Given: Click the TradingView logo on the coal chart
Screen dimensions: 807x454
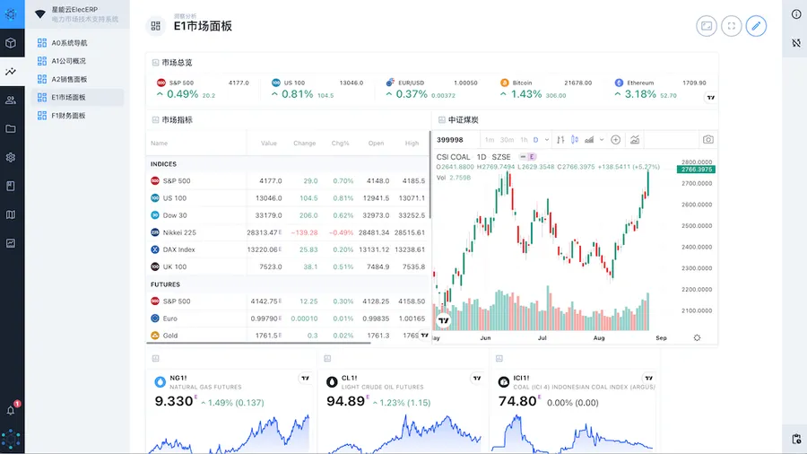Looking at the screenshot, I should coord(444,320).
